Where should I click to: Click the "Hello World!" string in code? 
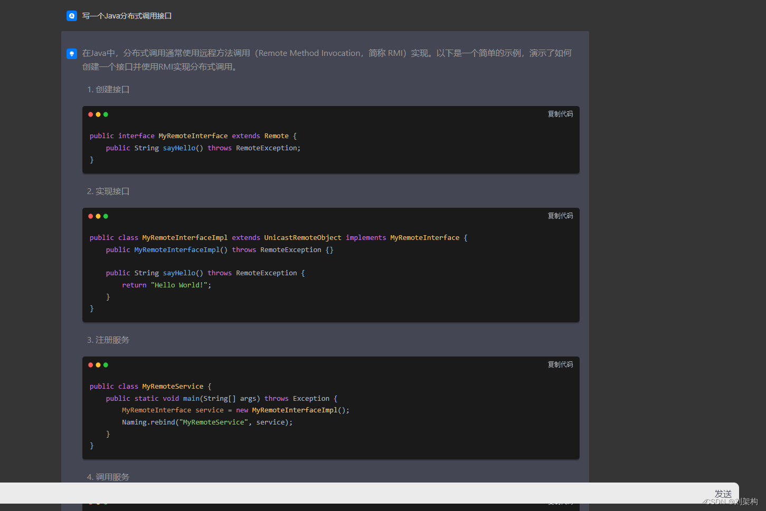[179, 285]
